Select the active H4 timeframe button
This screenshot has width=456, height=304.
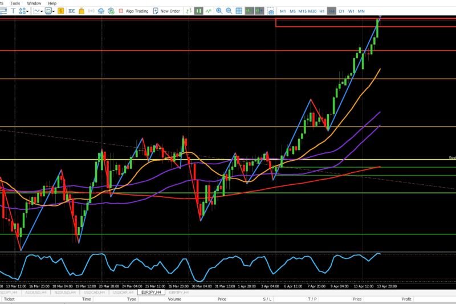(x=332, y=11)
